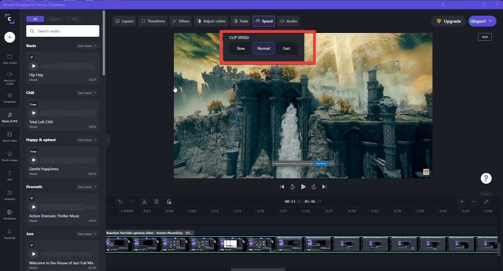The image size is (503, 271).
Task: Expand See more for Chill
Action: (87, 93)
